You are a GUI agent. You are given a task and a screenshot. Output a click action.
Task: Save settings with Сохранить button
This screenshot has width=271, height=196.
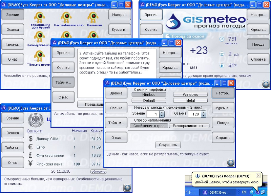tap(168, 145)
